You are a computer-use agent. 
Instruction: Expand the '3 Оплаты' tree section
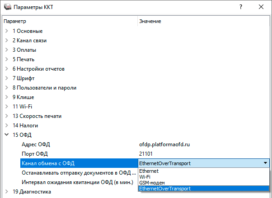pyautogui.click(x=6, y=50)
